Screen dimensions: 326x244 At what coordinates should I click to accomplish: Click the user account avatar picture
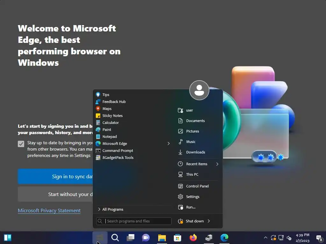[x=199, y=90]
